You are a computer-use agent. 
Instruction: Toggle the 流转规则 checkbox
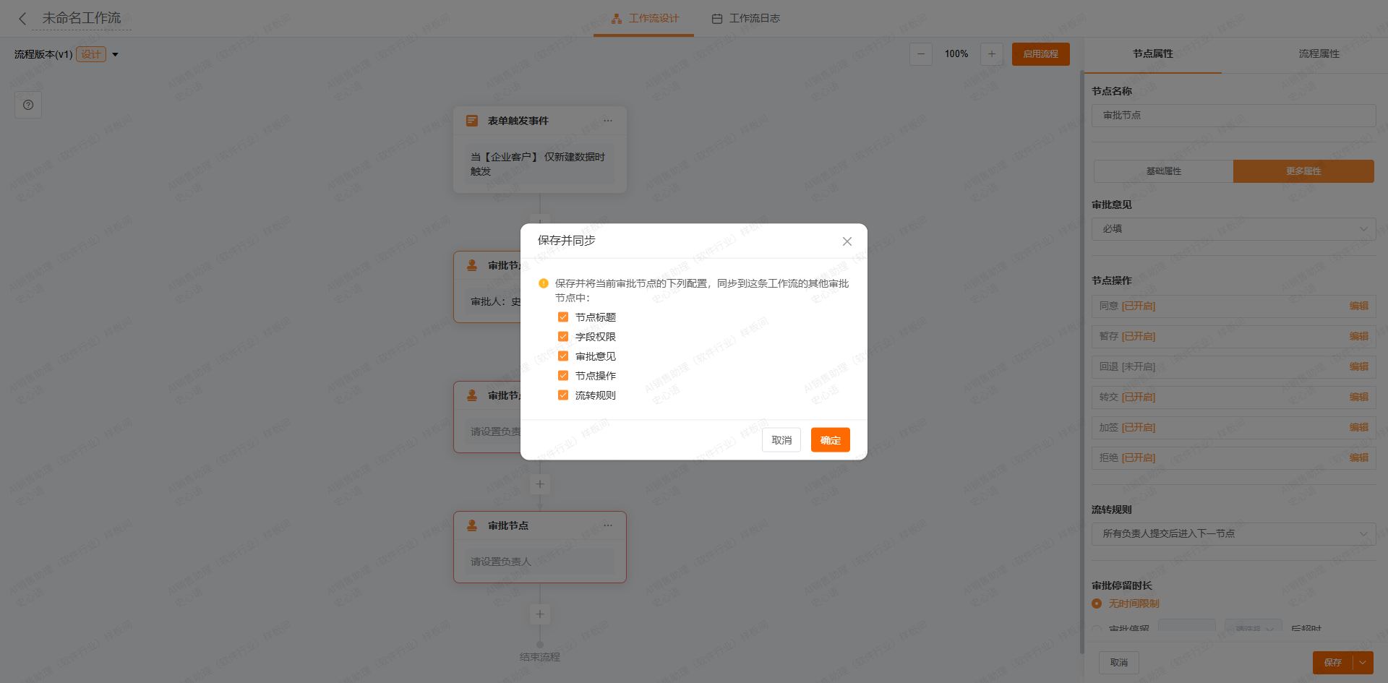click(563, 395)
